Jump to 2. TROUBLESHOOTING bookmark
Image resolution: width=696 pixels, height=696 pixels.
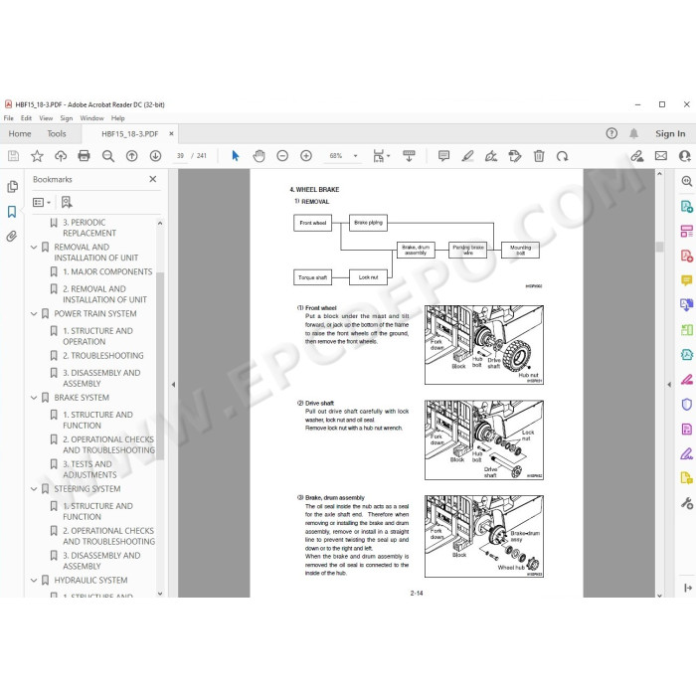(x=103, y=356)
